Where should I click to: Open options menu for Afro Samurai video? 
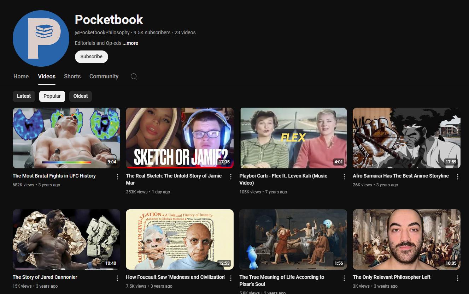(x=458, y=176)
